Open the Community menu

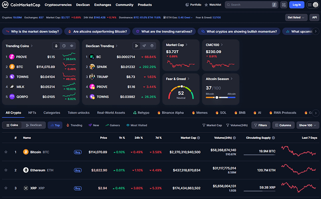point(124,5)
